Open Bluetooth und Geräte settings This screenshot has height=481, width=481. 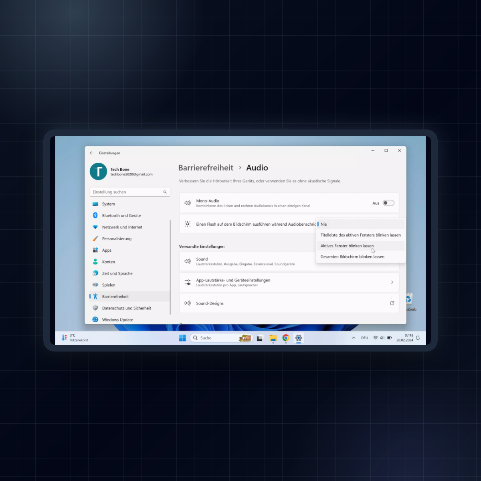pos(129,216)
